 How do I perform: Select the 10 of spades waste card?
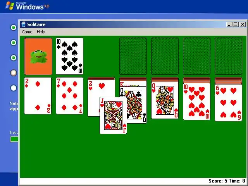pyautogui.click(x=69, y=56)
